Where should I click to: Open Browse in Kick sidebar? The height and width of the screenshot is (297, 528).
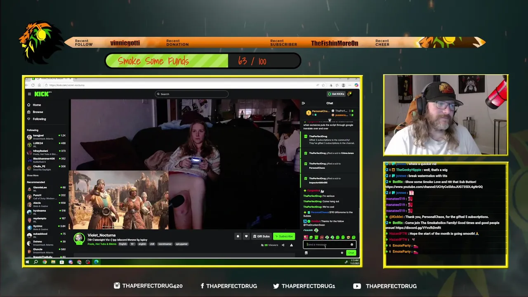(35, 112)
